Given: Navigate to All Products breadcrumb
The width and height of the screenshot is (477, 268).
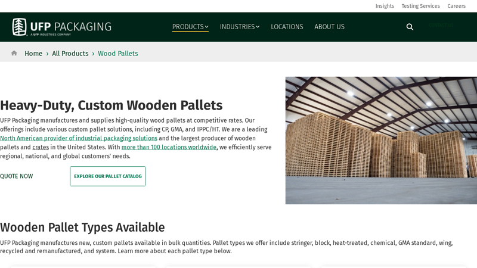Looking at the screenshot, I should 70,54.
